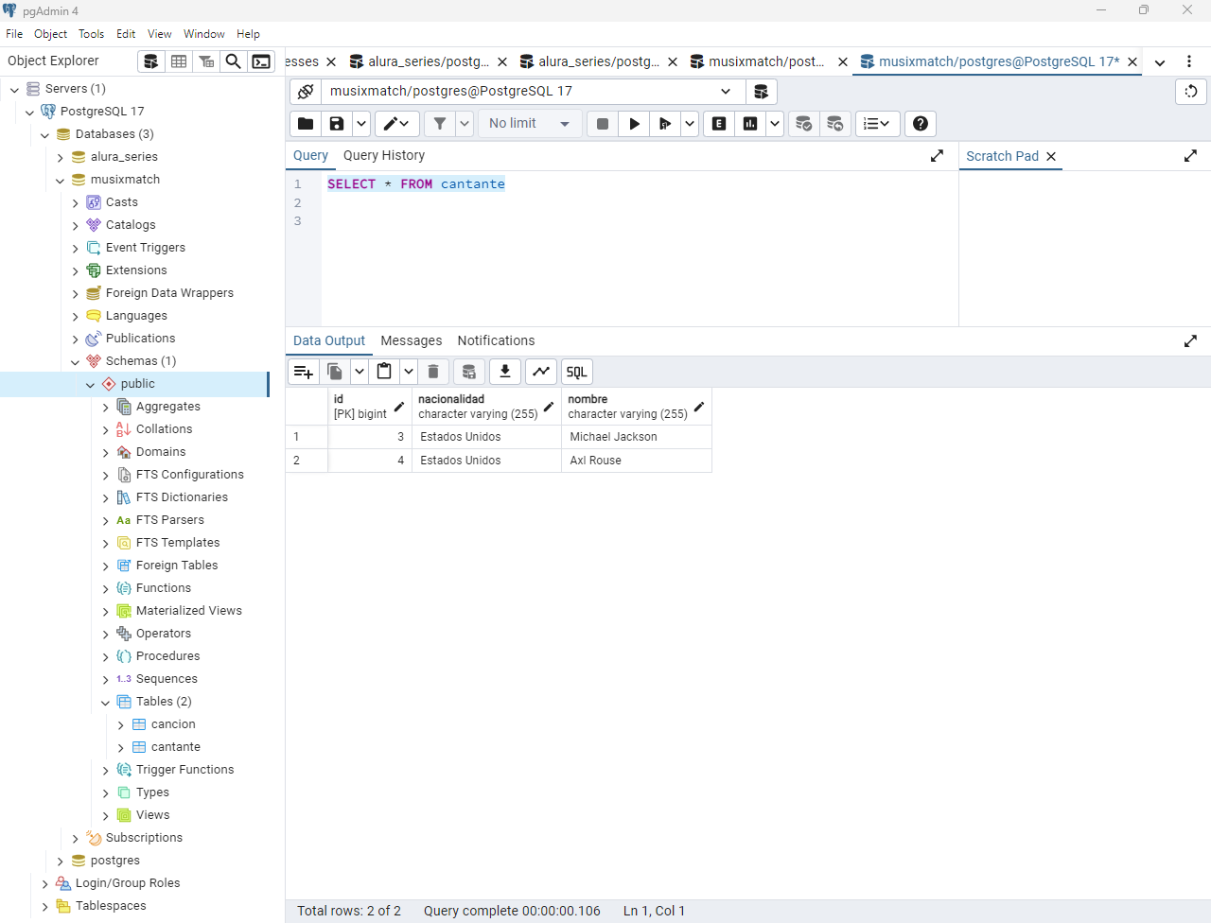Click the Edit pencil toolbar button
Screen dimensions: 1211x923
pyautogui.click(x=397, y=124)
